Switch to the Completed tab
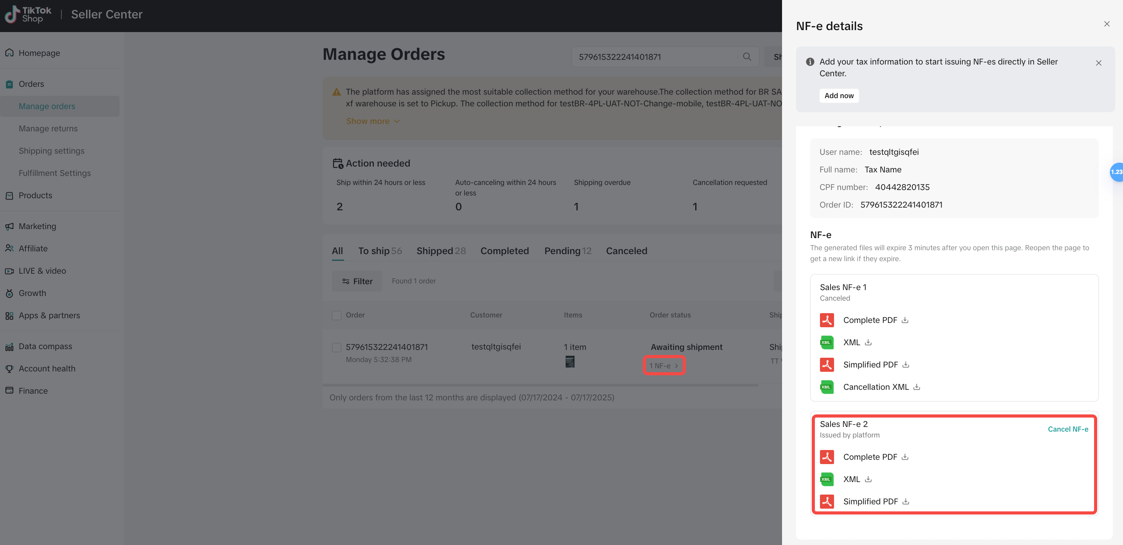The width and height of the screenshot is (1123, 545). pyautogui.click(x=504, y=251)
